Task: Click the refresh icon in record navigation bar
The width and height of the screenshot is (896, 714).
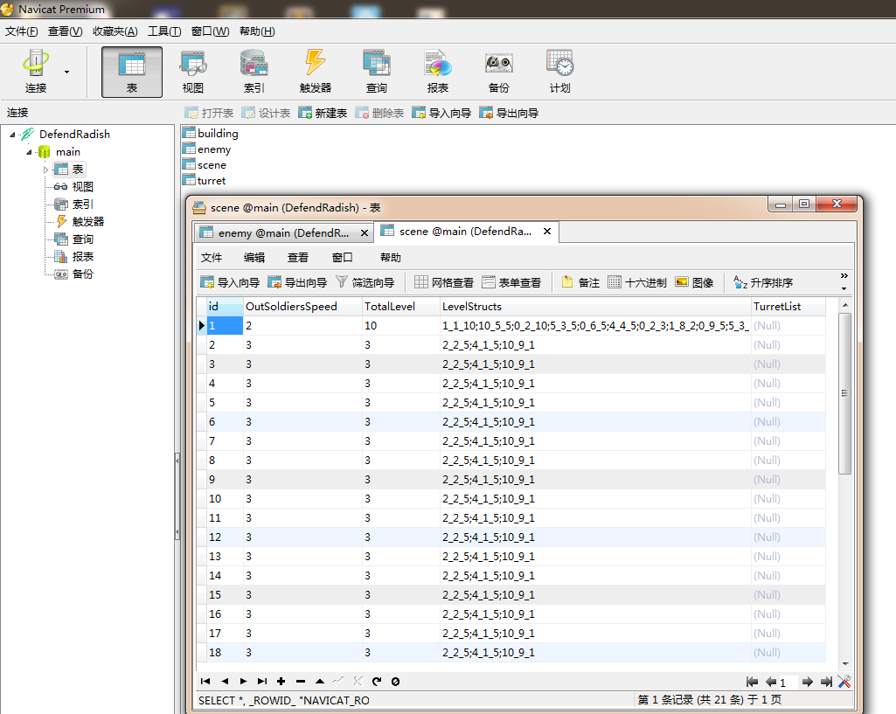Action: tap(377, 682)
